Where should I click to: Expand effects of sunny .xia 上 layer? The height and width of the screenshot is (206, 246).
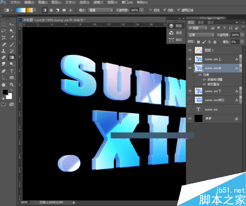(241, 59)
